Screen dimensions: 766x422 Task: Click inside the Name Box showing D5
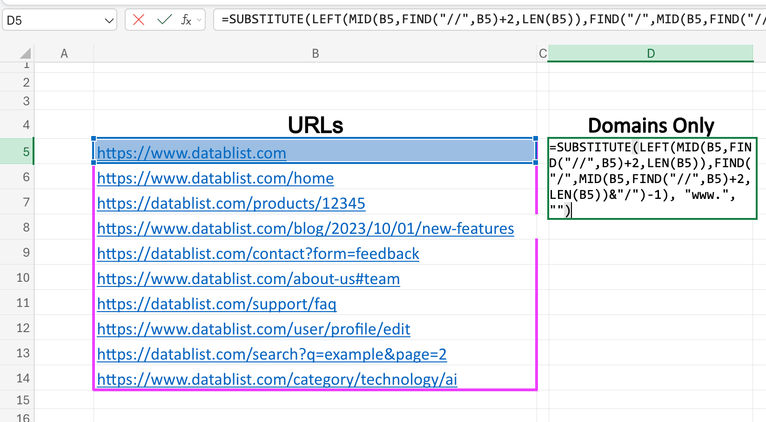51,20
